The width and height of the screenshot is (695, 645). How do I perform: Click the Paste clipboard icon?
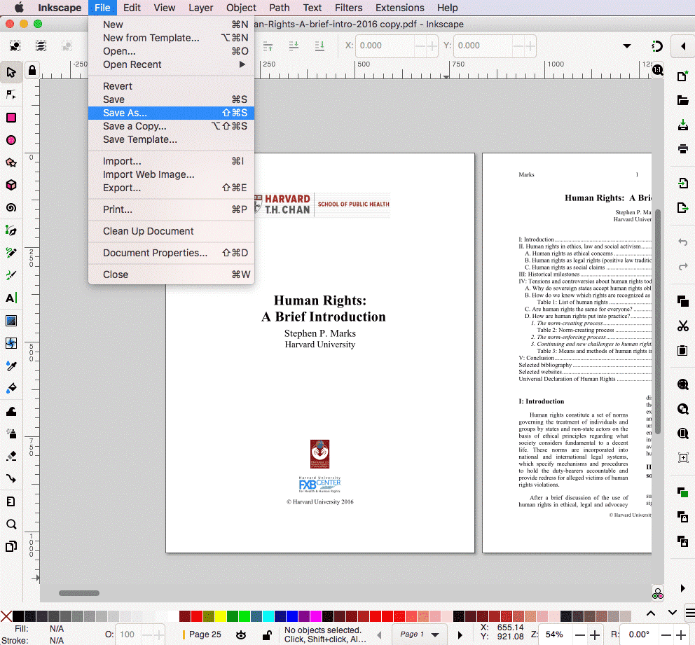(x=682, y=350)
